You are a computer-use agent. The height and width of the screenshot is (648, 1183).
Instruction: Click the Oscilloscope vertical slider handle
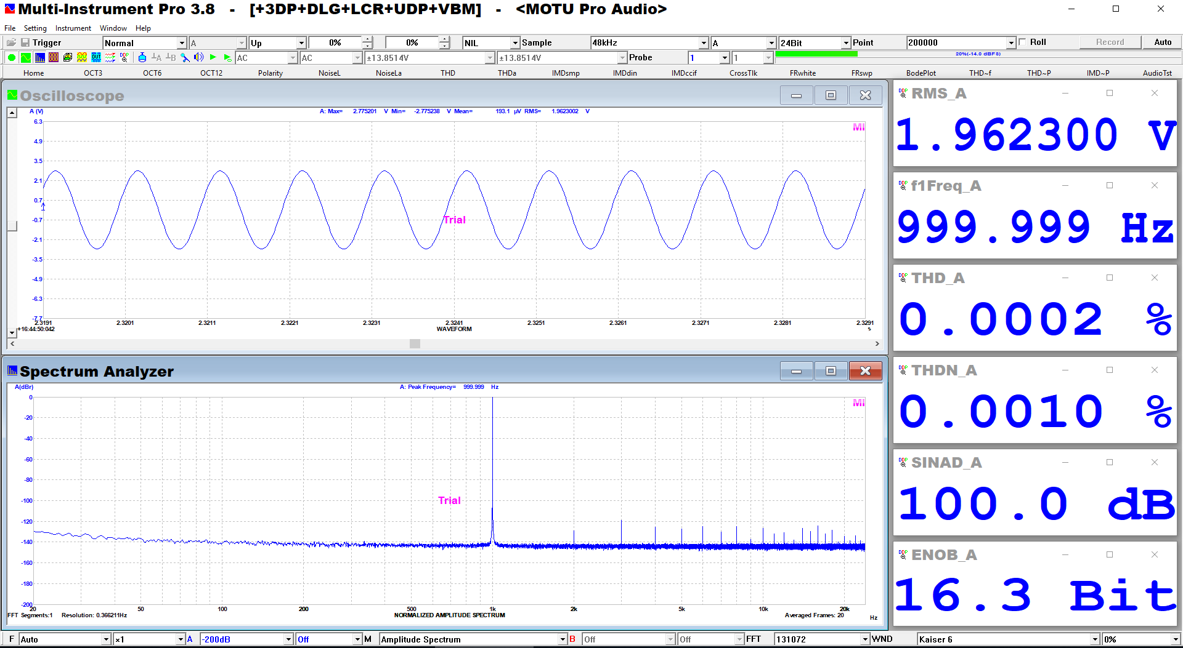[12, 226]
